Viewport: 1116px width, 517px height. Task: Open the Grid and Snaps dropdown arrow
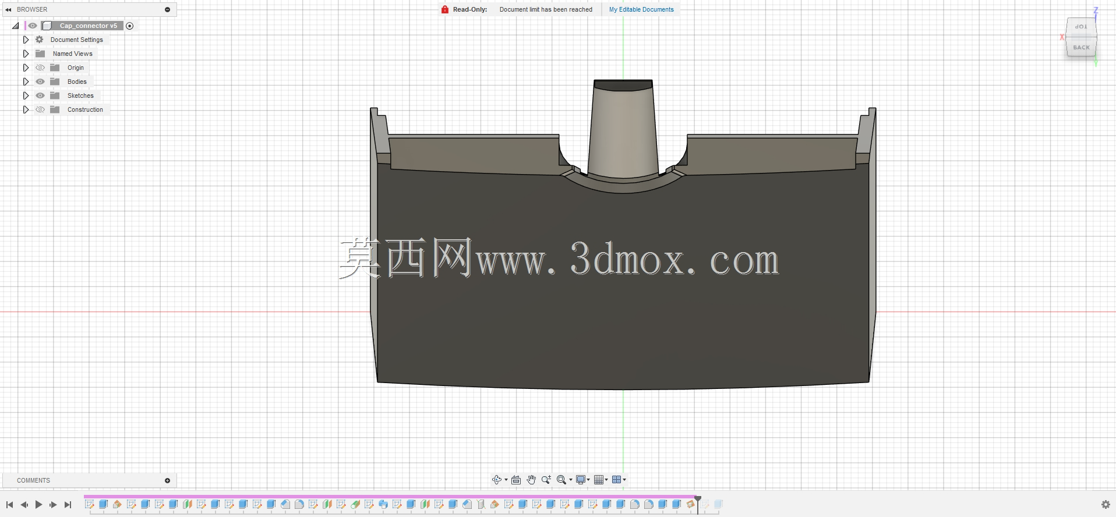606,480
